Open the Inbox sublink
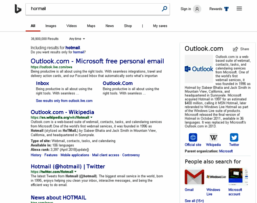Screen dimensions: 257x203 pyautogui.click(x=43, y=83)
